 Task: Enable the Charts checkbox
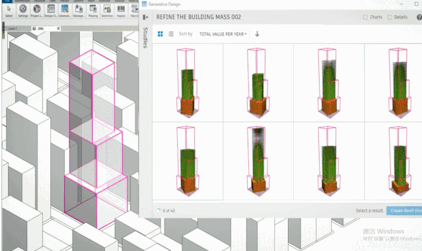365,17
